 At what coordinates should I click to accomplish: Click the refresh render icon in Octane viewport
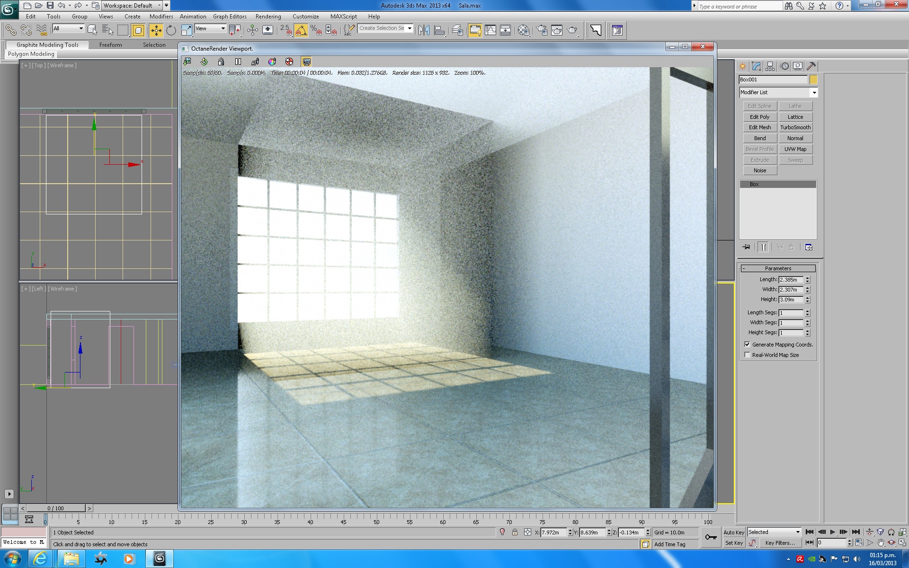pyautogui.click(x=204, y=62)
